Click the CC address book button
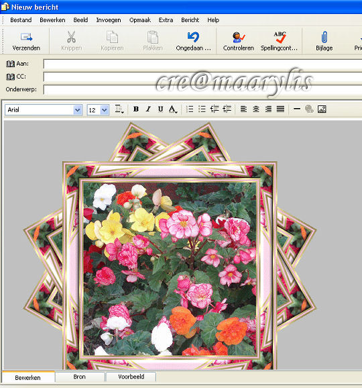 tap(10, 77)
